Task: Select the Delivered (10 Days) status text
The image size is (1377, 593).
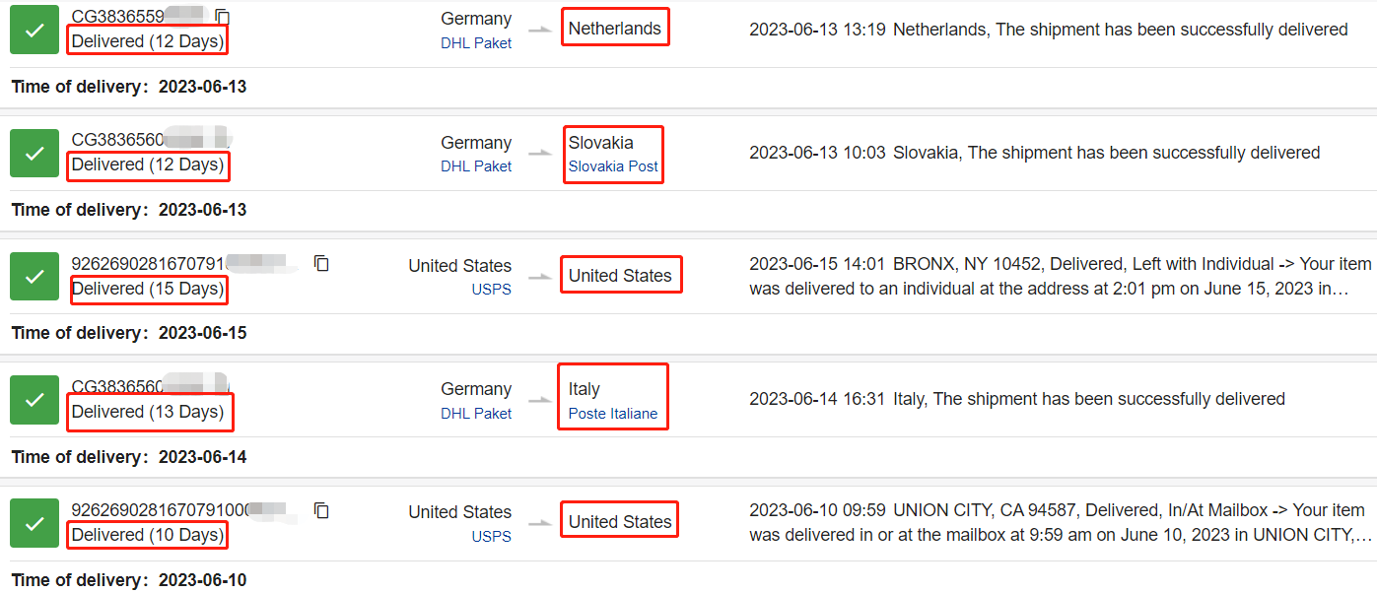Action: point(148,535)
